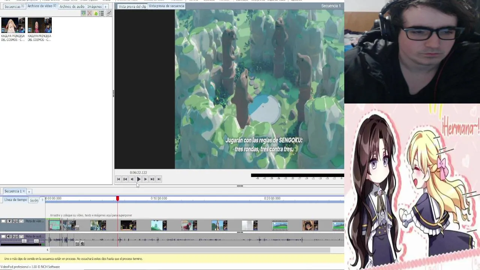Expand the arrow next to Guión

tap(42, 200)
